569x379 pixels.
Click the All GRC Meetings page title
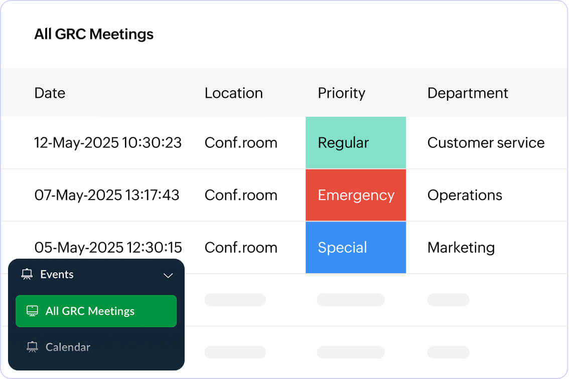click(x=94, y=35)
